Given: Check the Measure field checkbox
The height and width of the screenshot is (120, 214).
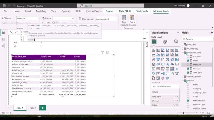Looking at the screenshot, I should [188, 64].
